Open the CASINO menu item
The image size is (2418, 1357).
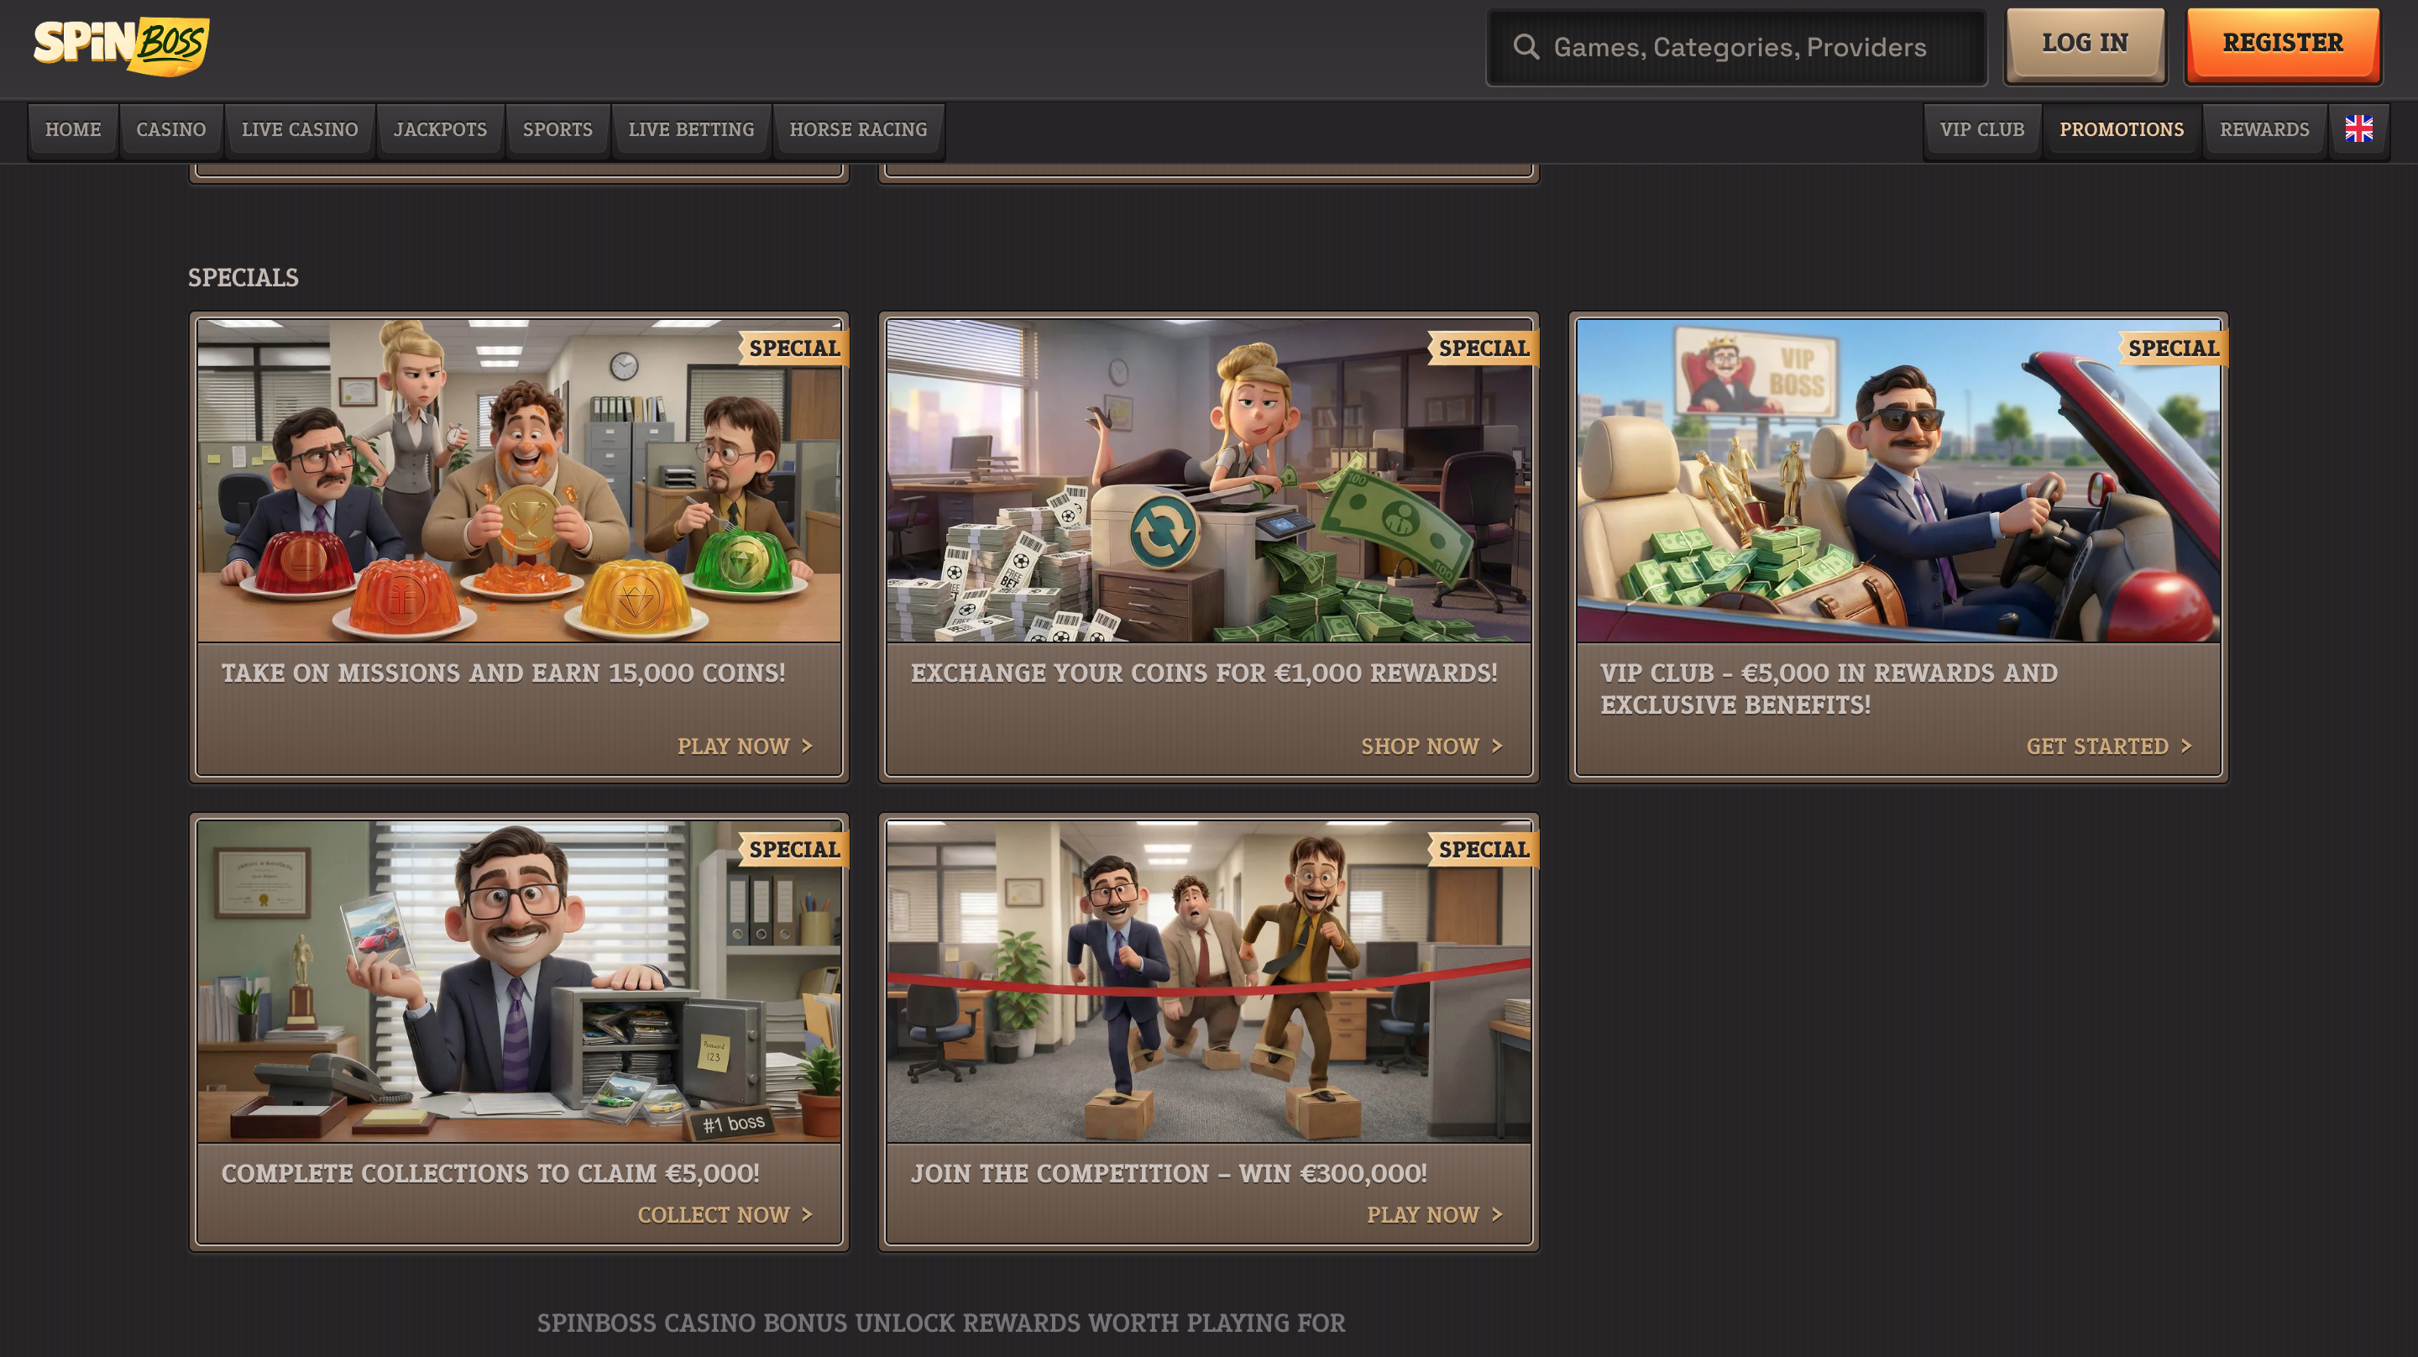(170, 129)
